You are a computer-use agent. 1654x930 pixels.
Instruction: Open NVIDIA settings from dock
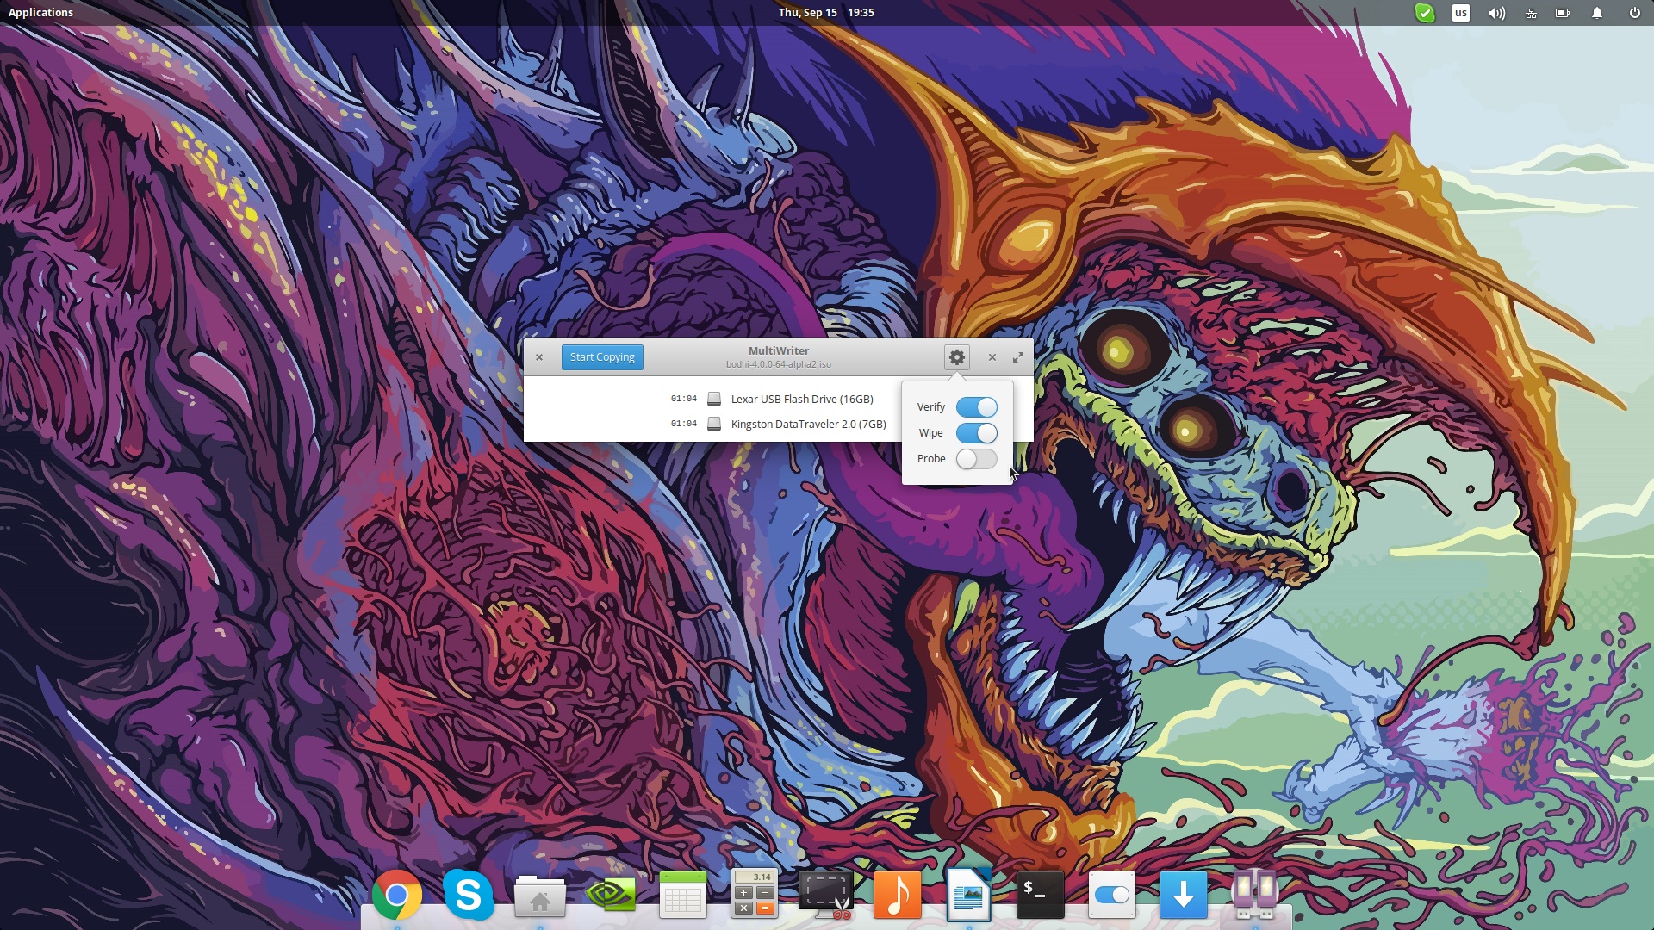pos(611,896)
